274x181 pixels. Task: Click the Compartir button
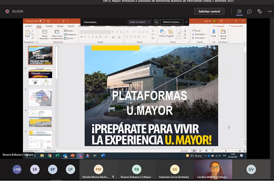tap(219, 26)
